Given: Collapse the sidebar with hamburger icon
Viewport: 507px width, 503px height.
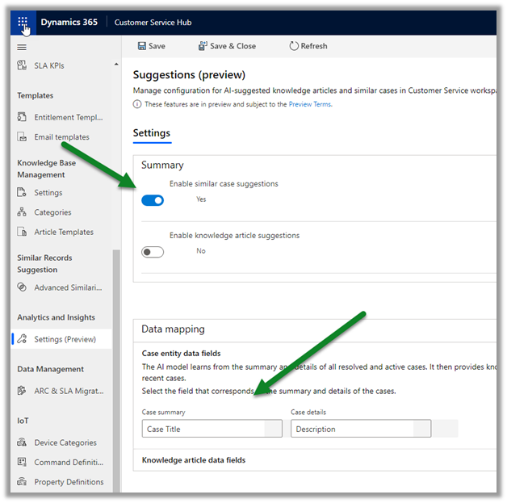Looking at the screenshot, I should 22,47.
